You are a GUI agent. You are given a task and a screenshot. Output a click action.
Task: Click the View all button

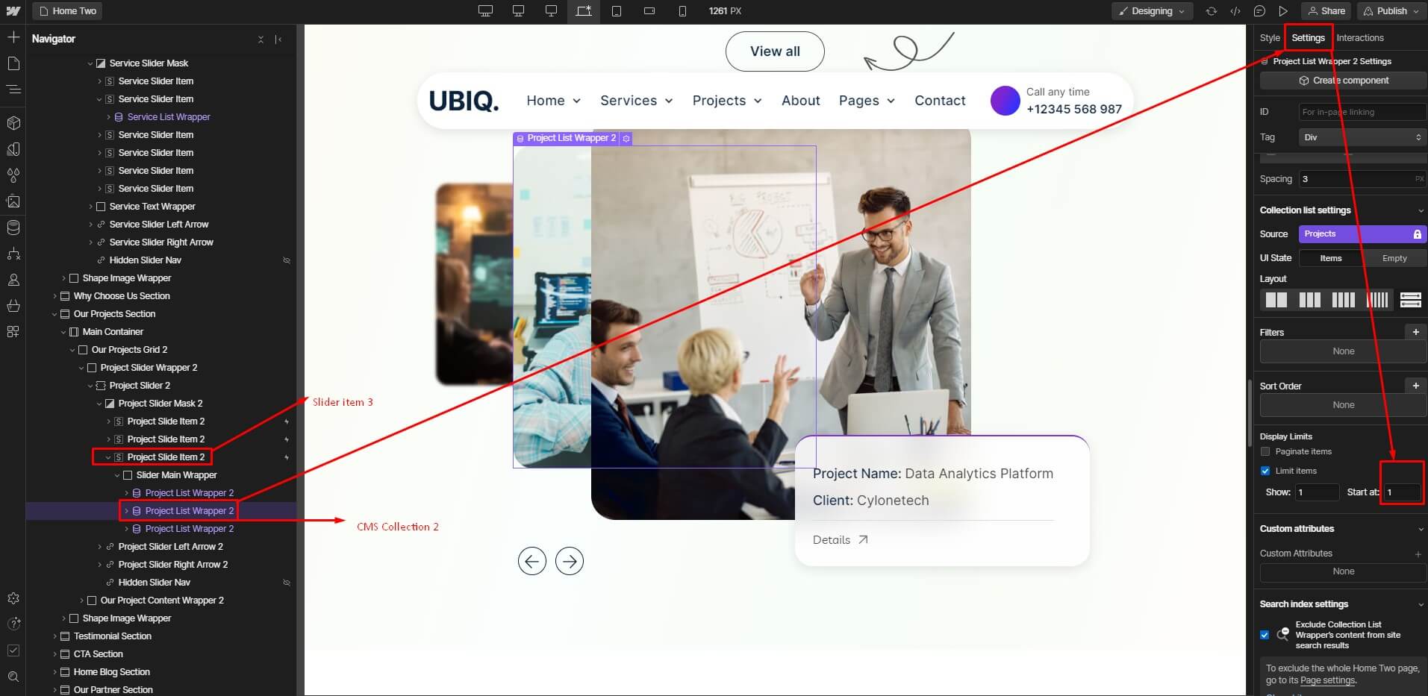point(775,51)
